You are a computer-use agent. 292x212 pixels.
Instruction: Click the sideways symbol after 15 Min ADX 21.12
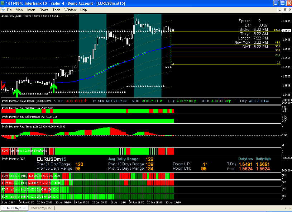click(x=125, y=101)
